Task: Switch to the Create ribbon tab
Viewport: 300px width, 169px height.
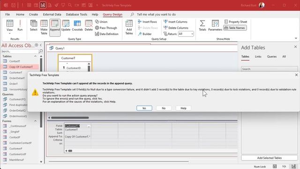Action: point(33,15)
